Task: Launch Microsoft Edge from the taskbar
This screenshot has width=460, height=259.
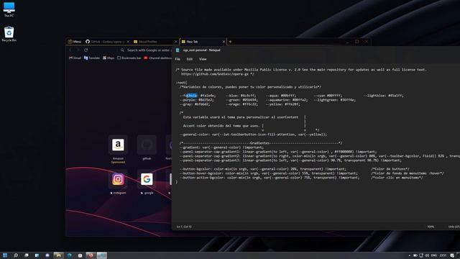Action: tap(70, 255)
